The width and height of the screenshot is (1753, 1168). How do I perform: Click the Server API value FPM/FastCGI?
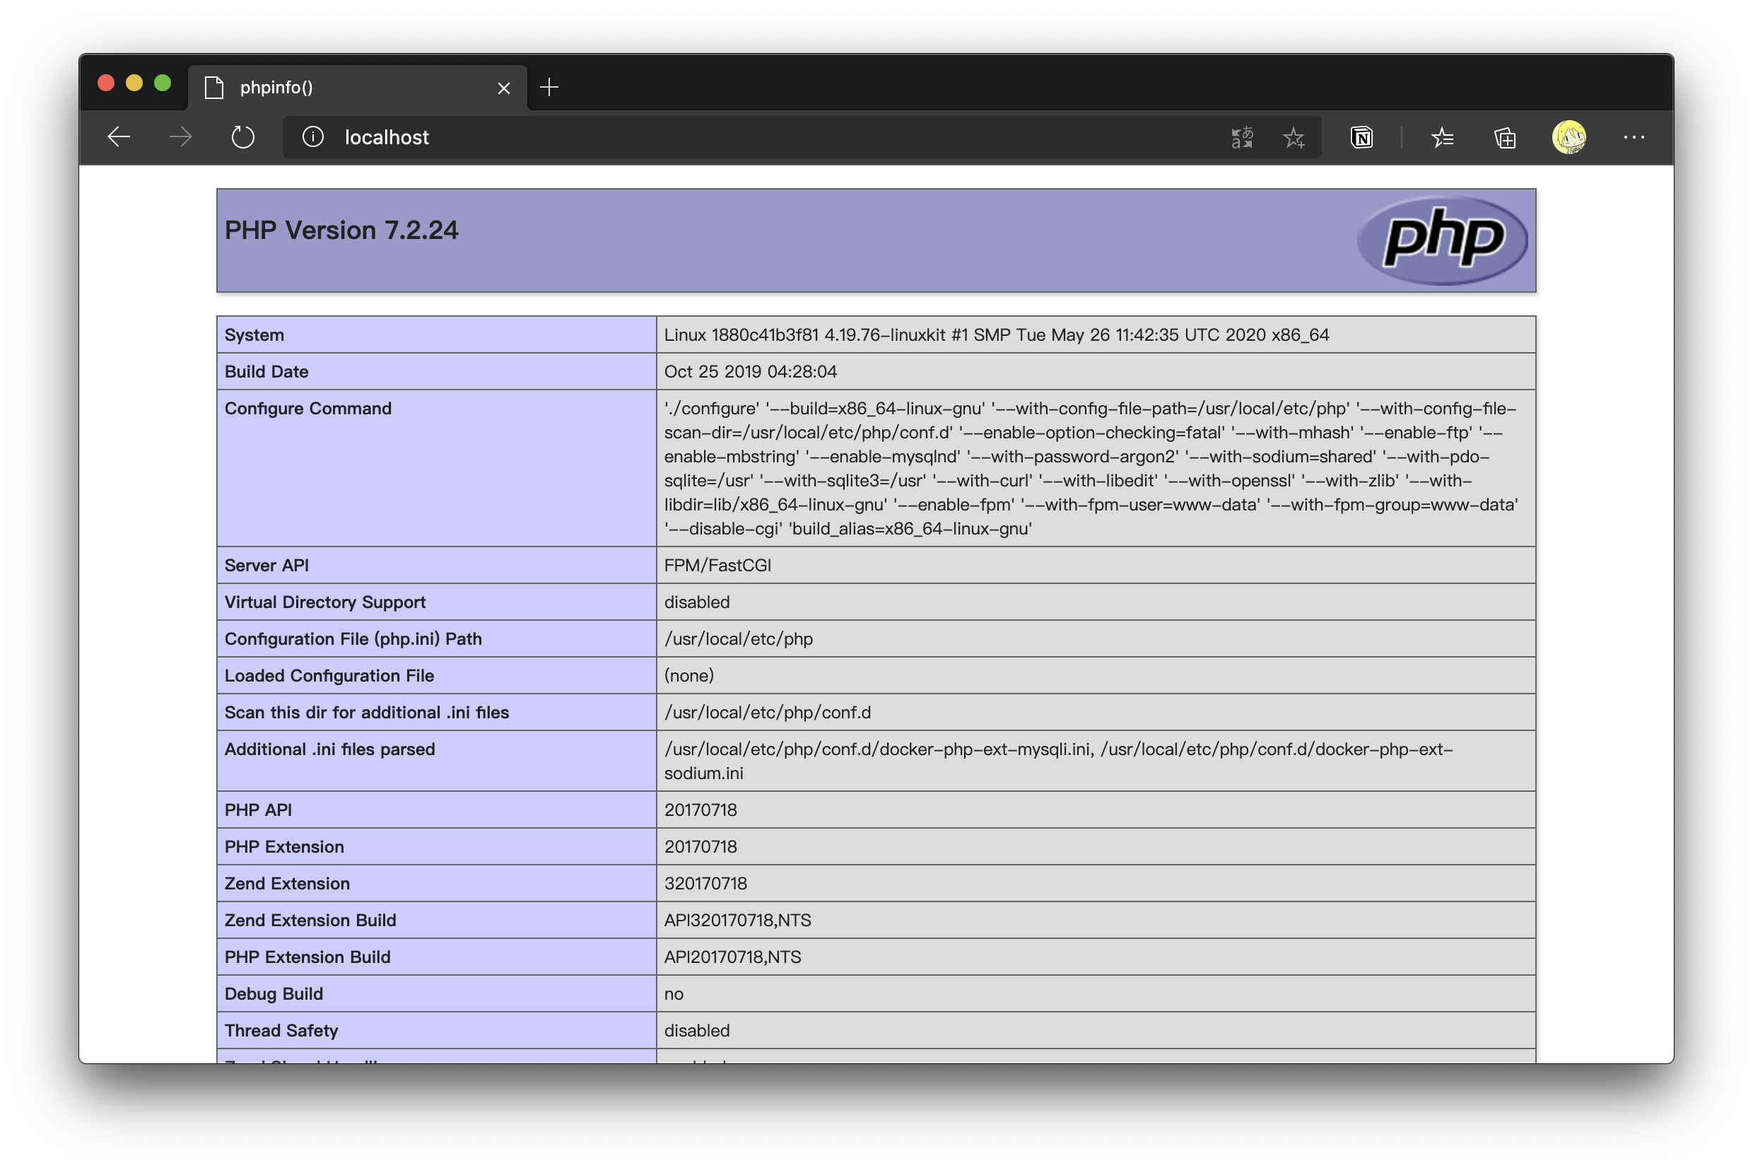click(717, 566)
